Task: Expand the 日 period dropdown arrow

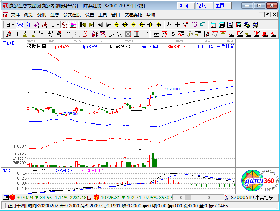Action: pyautogui.click(x=13, y=25)
